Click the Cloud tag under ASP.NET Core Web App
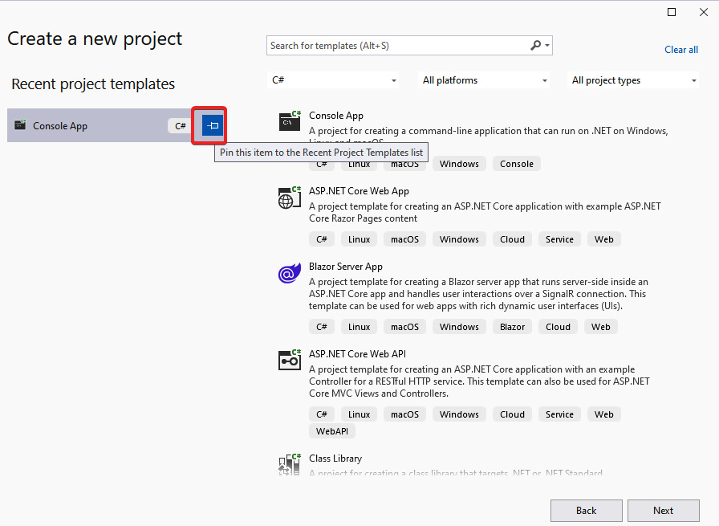This screenshot has width=719, height=526. click(x=512, y=239)
